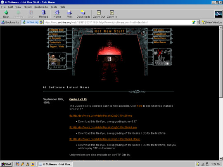Click the vertical scrollbar thumb
223x167 pixels.
click(x=221, y=64)
